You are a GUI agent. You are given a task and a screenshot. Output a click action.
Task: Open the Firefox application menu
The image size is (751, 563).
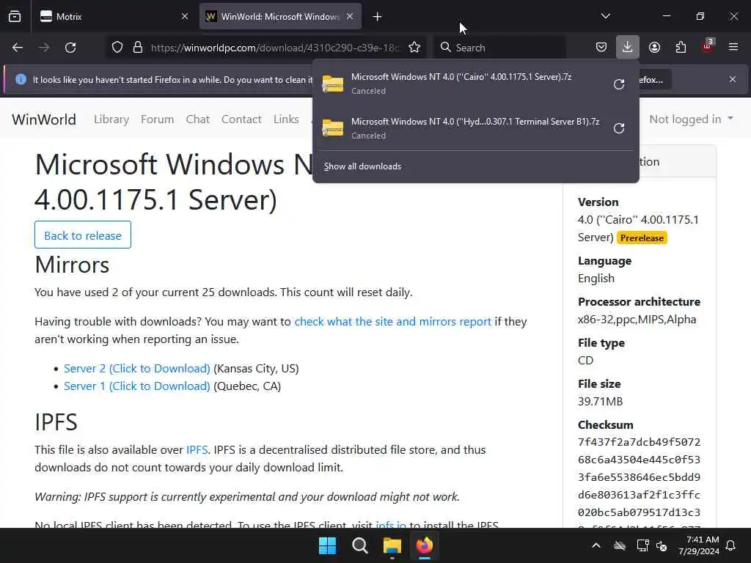pyautogui.click(x=733, y=47)
